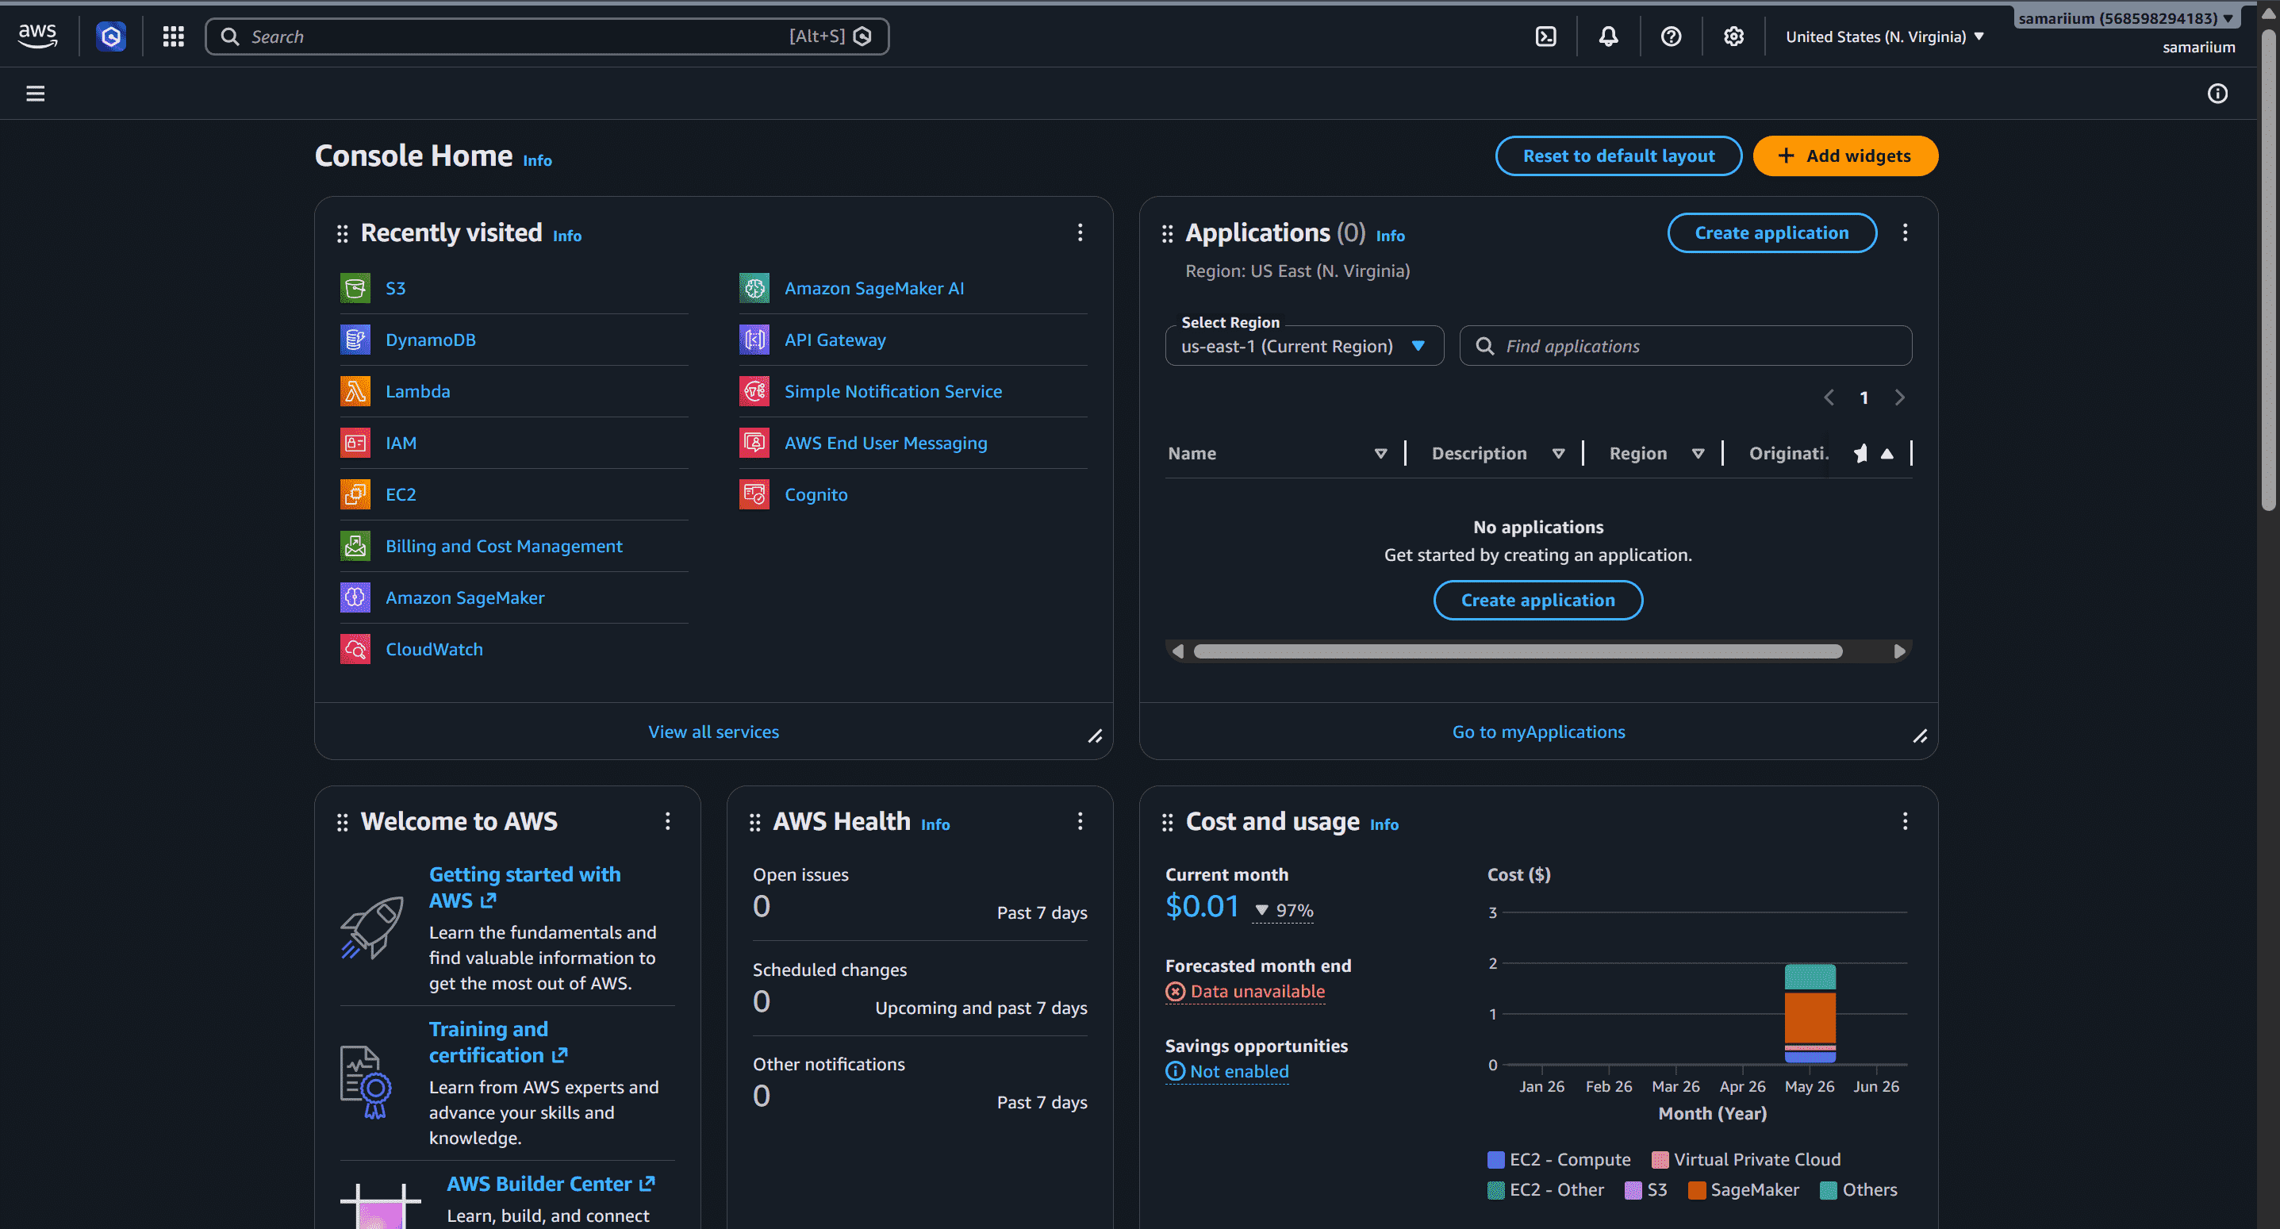Open the Training and certification link
2280x1229 pixels.
[x=498, y=1041]
